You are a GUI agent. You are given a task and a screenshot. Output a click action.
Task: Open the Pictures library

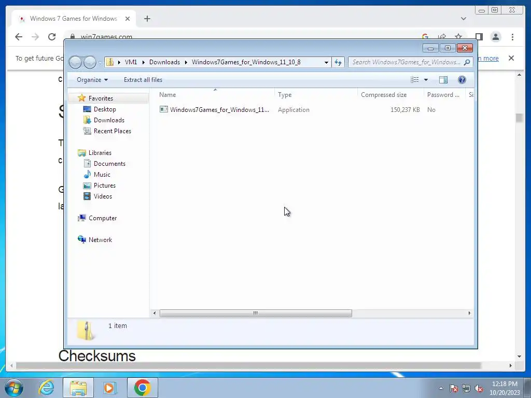[104, 186]
